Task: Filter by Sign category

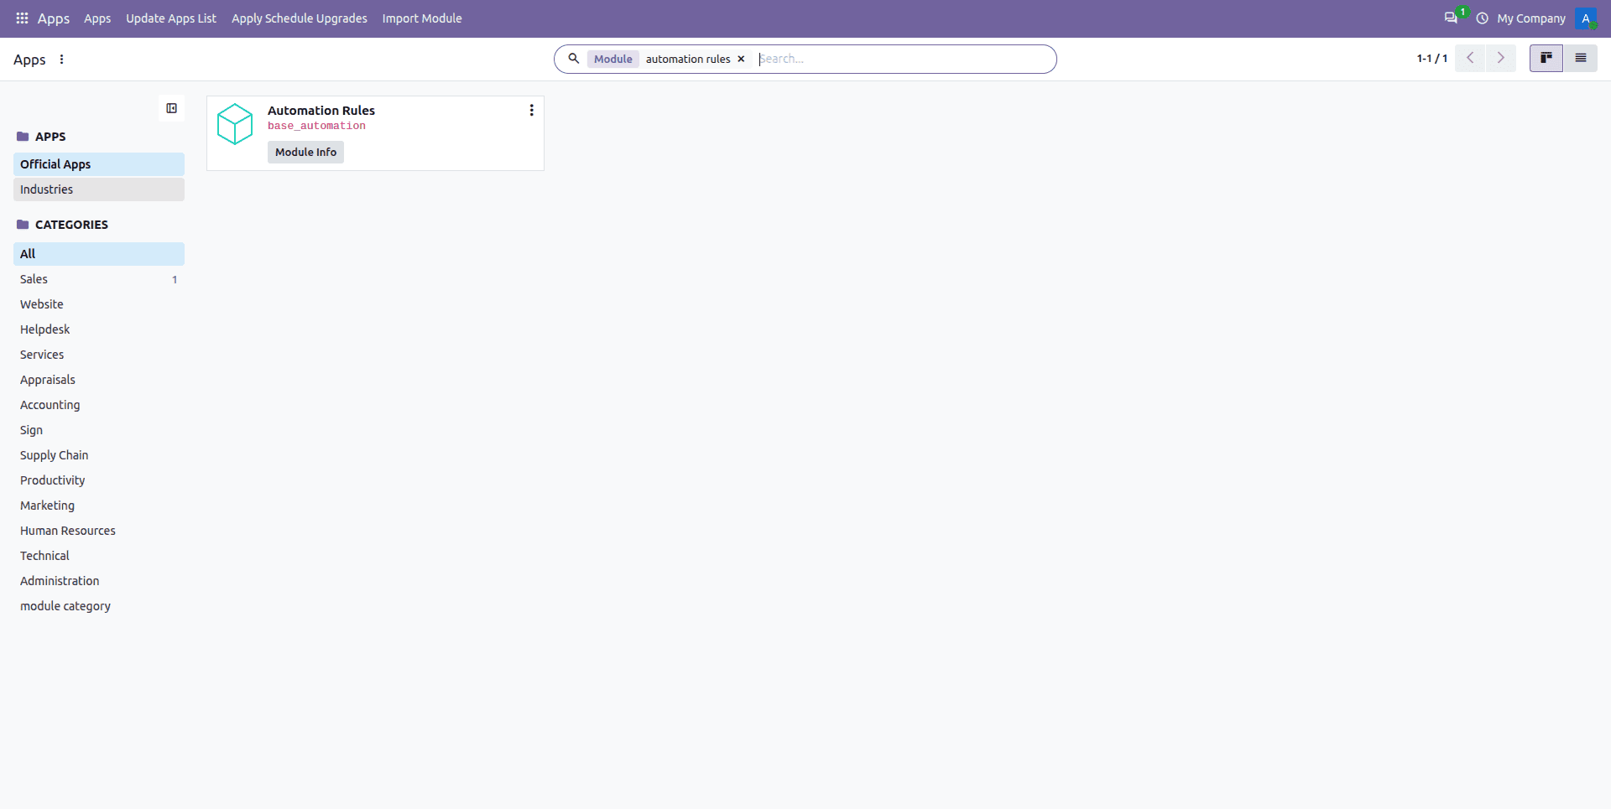Action: pyautogui.click(x=99, y=430)
